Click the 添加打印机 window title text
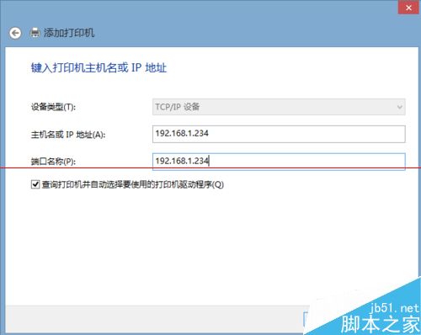Viewport: 421px width, 335px height. coord(69,33)
